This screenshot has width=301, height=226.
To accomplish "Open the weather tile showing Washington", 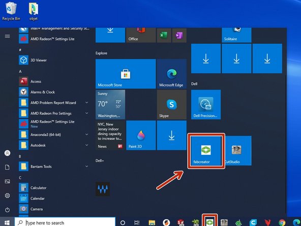I will 110,104.
